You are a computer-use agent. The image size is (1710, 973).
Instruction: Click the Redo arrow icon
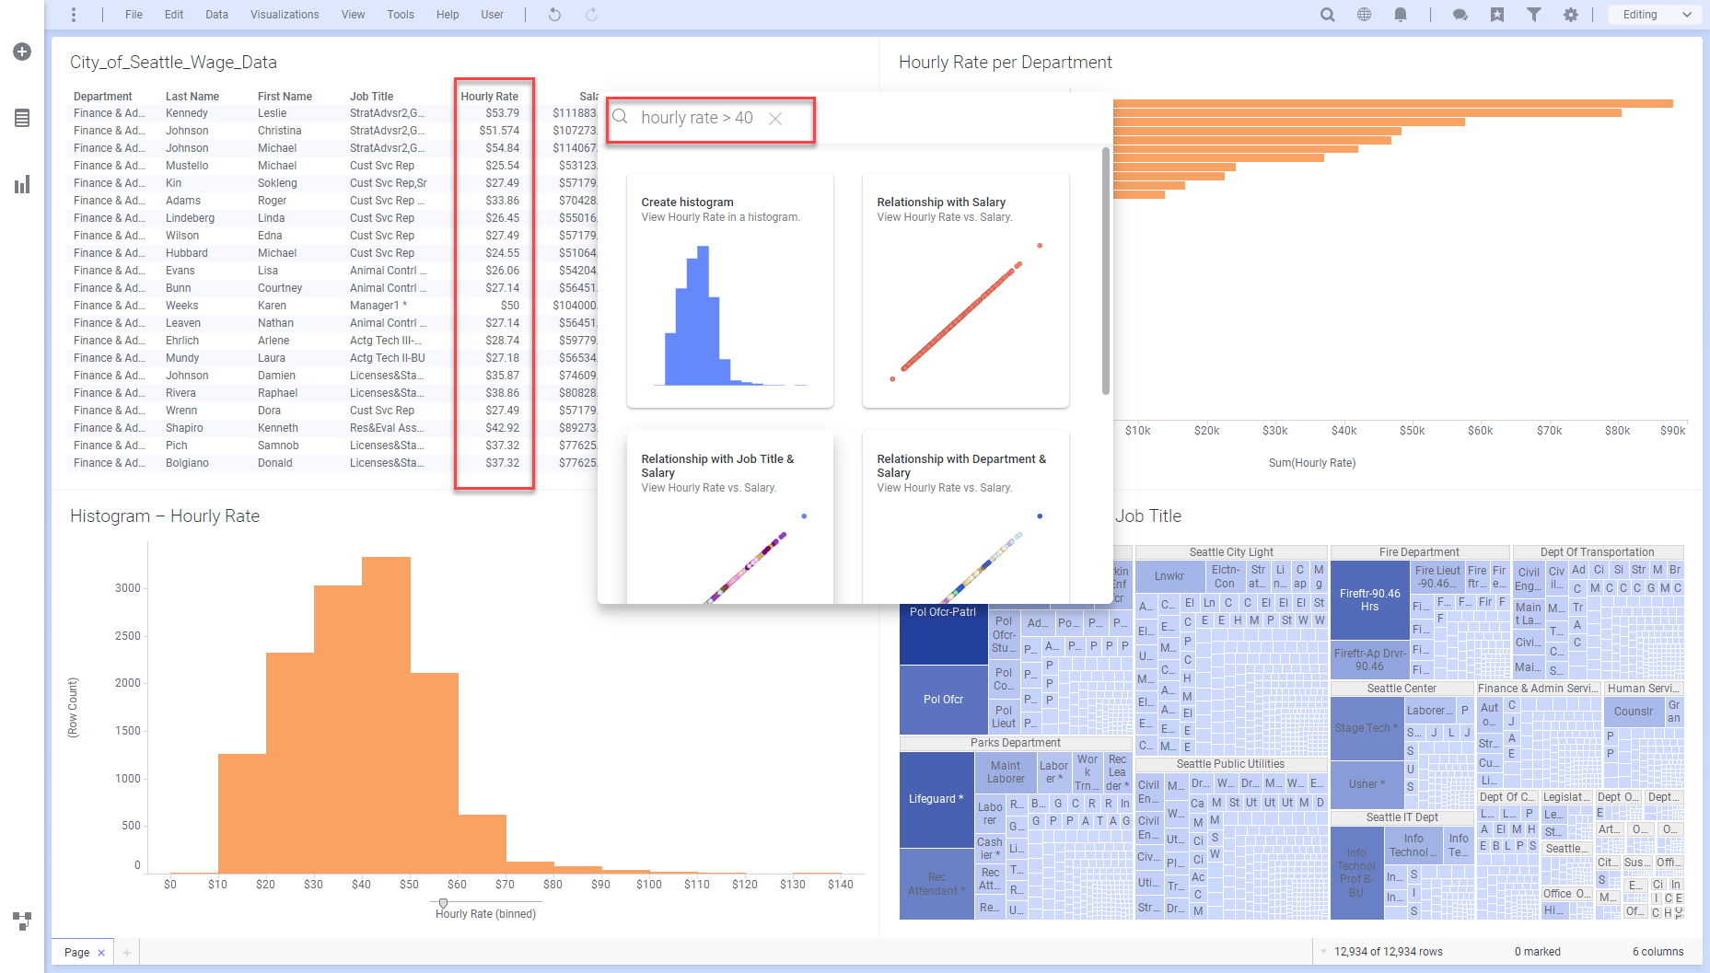[x=591, y=15]
